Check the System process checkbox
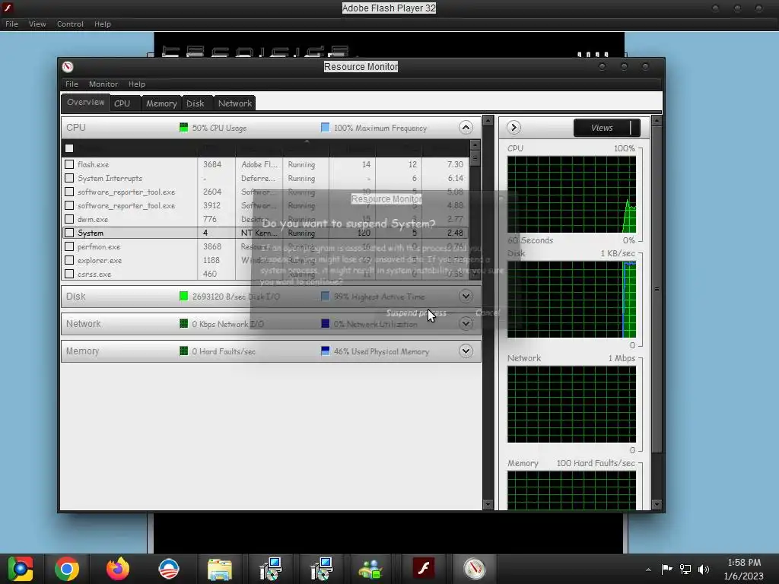Screen dimensions: 779x584 69,233
